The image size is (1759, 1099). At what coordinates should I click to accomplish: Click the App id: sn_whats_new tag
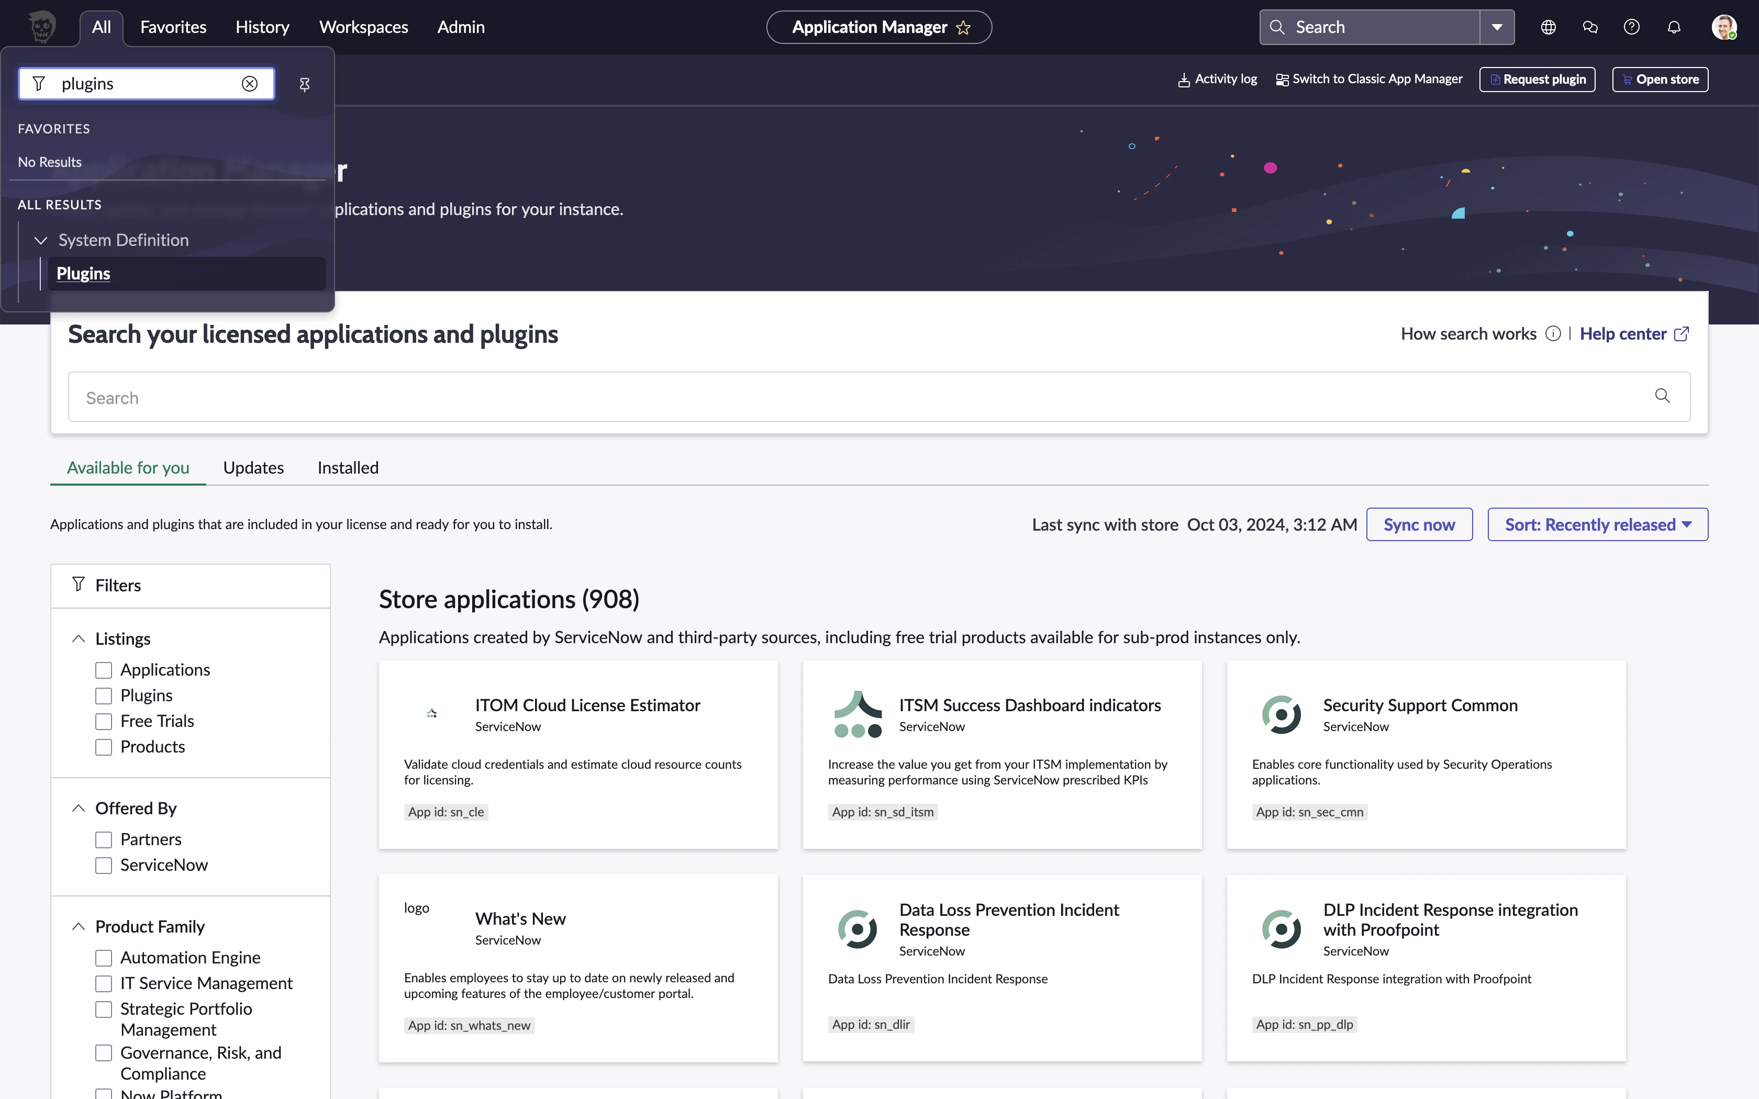tap(469, 1026)
